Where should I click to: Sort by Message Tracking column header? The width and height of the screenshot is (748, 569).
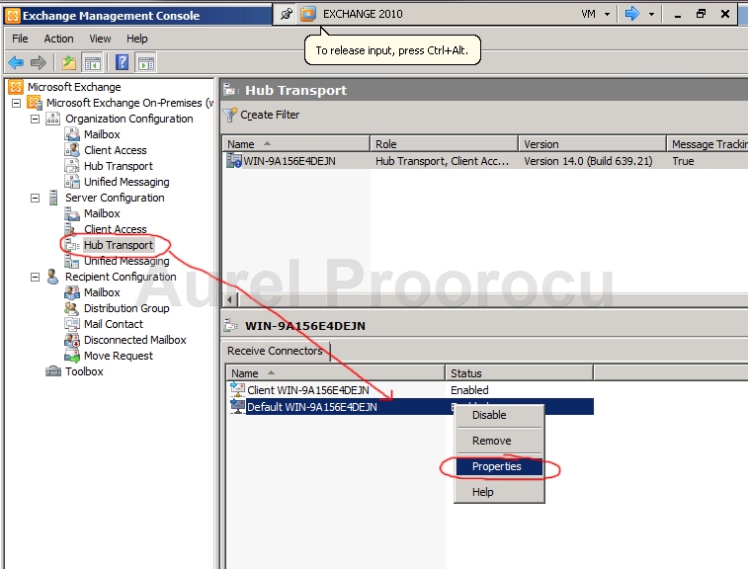[707, 144]
